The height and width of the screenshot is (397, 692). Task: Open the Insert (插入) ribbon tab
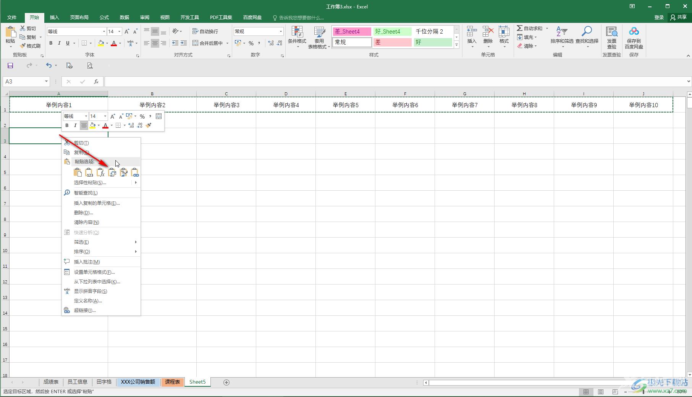point(54,17)
